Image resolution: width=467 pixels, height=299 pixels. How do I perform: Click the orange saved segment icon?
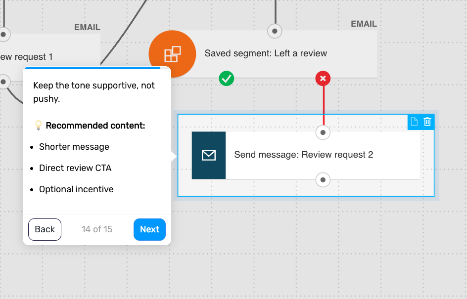tap(172, 54)
